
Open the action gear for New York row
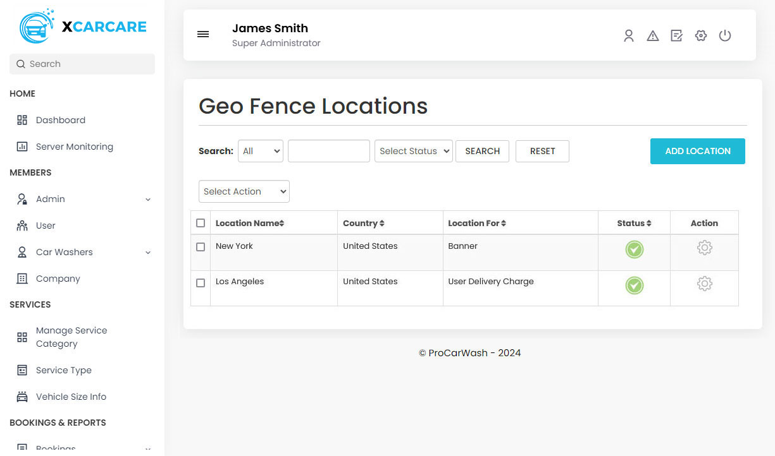pyautogui.click(x=704, y=248)
